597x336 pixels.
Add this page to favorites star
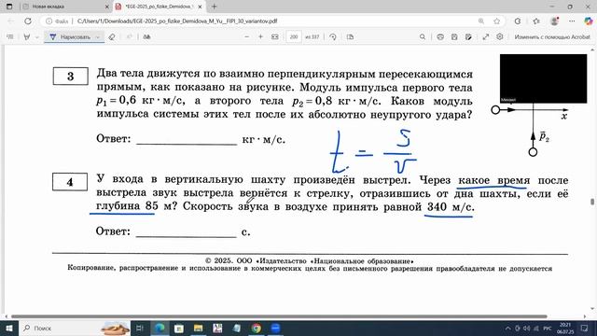[496, 21]
